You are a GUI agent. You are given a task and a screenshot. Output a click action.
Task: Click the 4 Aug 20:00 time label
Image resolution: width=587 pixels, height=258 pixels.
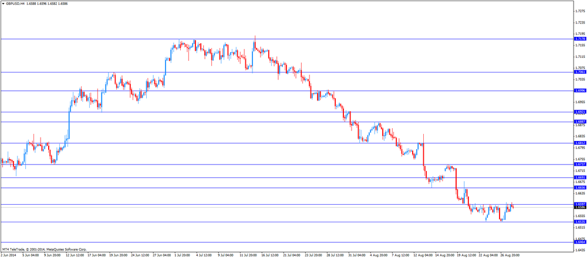(377, 256)
